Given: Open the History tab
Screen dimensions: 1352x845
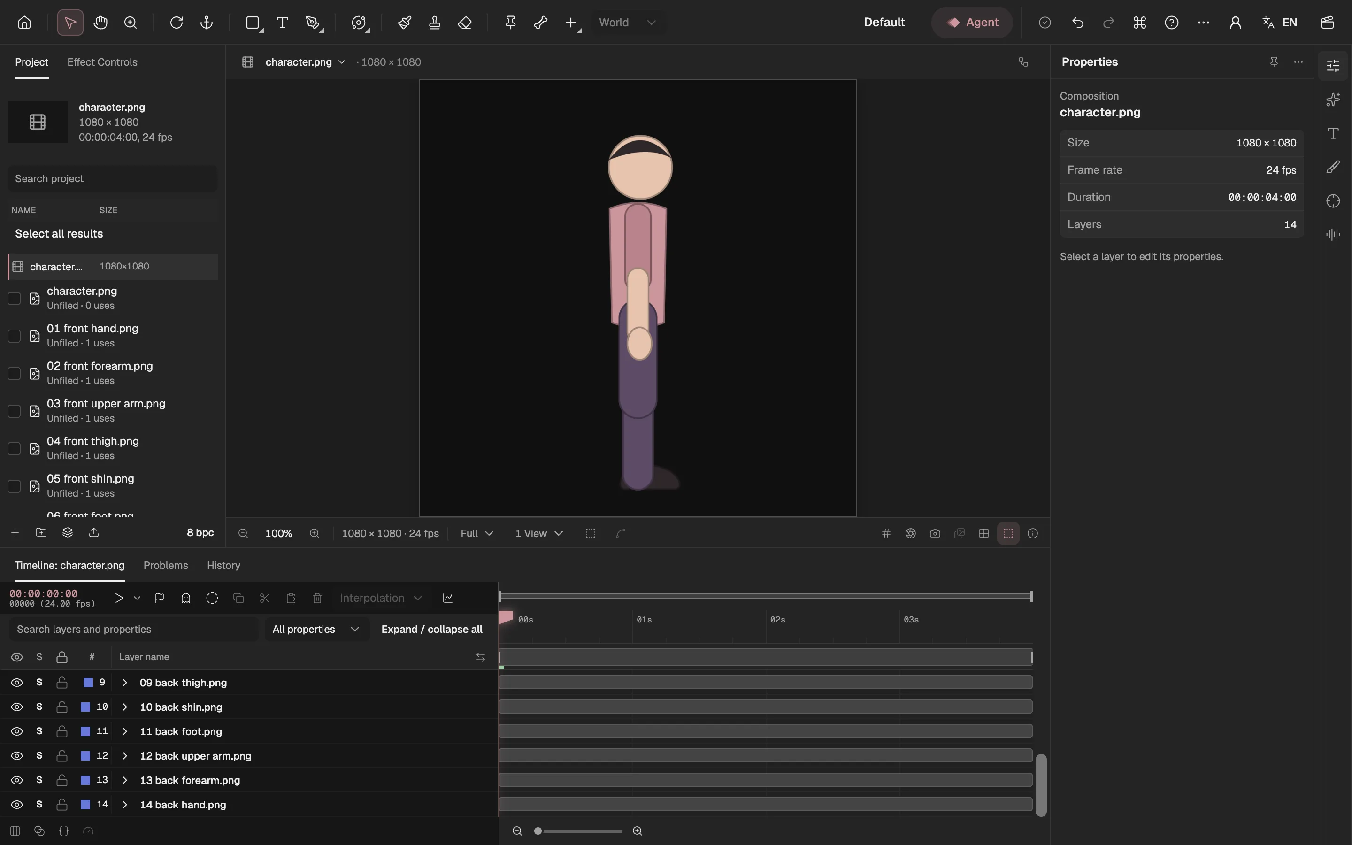Looking at the screenshot, I should coord(223,565).
